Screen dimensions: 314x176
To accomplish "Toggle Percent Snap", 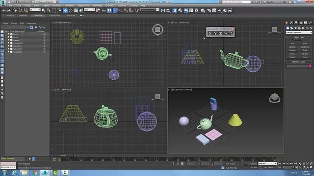I will click(126, 10).
